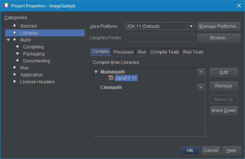245x159 pixels.
Task: Click the Categories label
Action: (x=16, y=17)
